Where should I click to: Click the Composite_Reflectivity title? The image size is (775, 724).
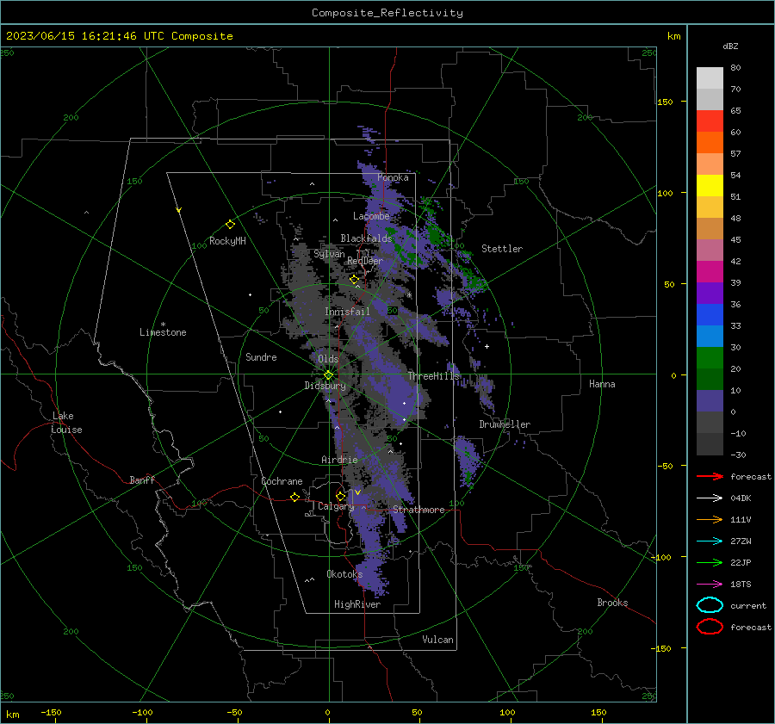pyautogui.click(x=387, y=13)
